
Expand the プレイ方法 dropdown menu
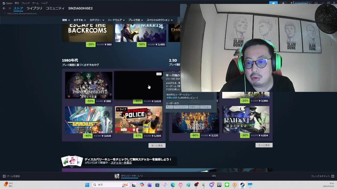(136, 20)
